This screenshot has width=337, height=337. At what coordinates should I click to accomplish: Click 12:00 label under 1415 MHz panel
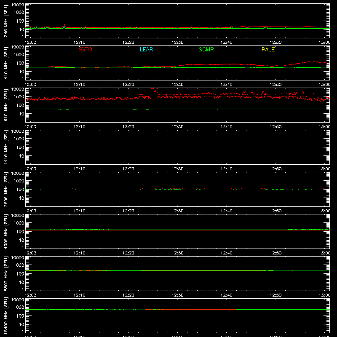30,169
